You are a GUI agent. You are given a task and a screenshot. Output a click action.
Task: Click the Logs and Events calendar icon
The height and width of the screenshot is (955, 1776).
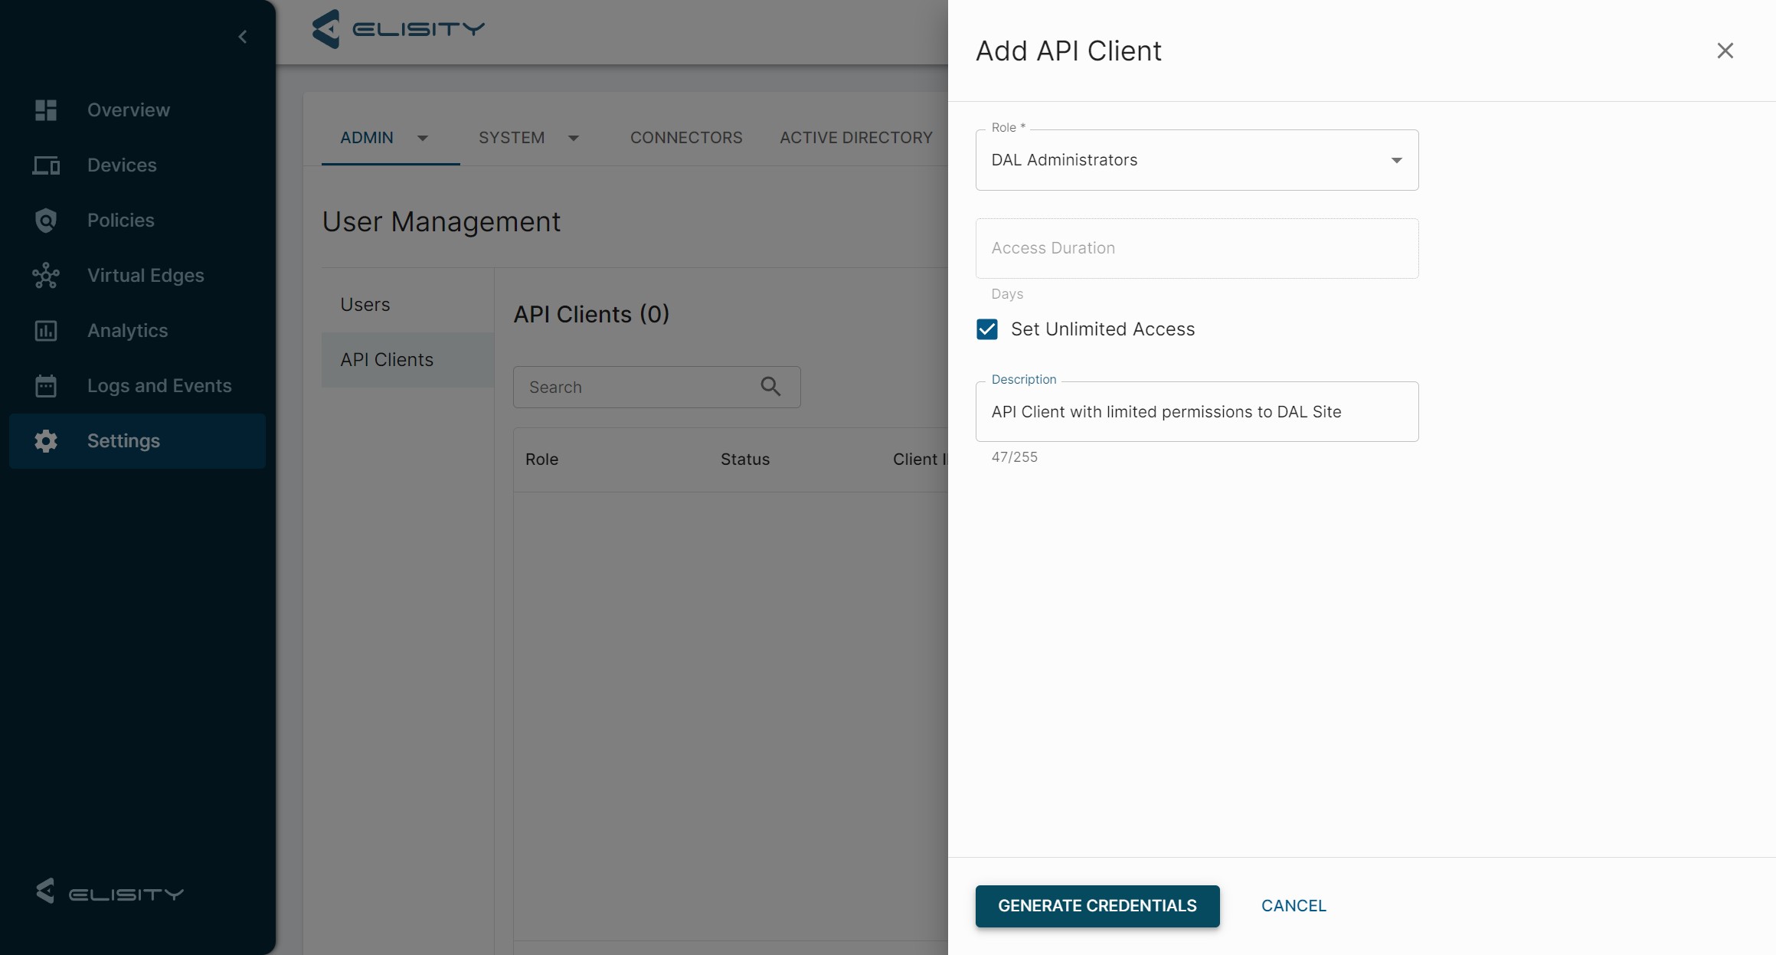coord(46,386)
